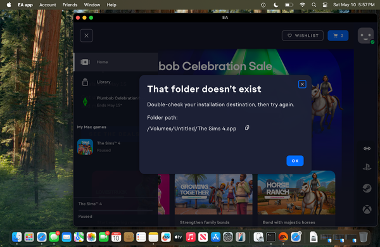Open the Friends menu

70,5
